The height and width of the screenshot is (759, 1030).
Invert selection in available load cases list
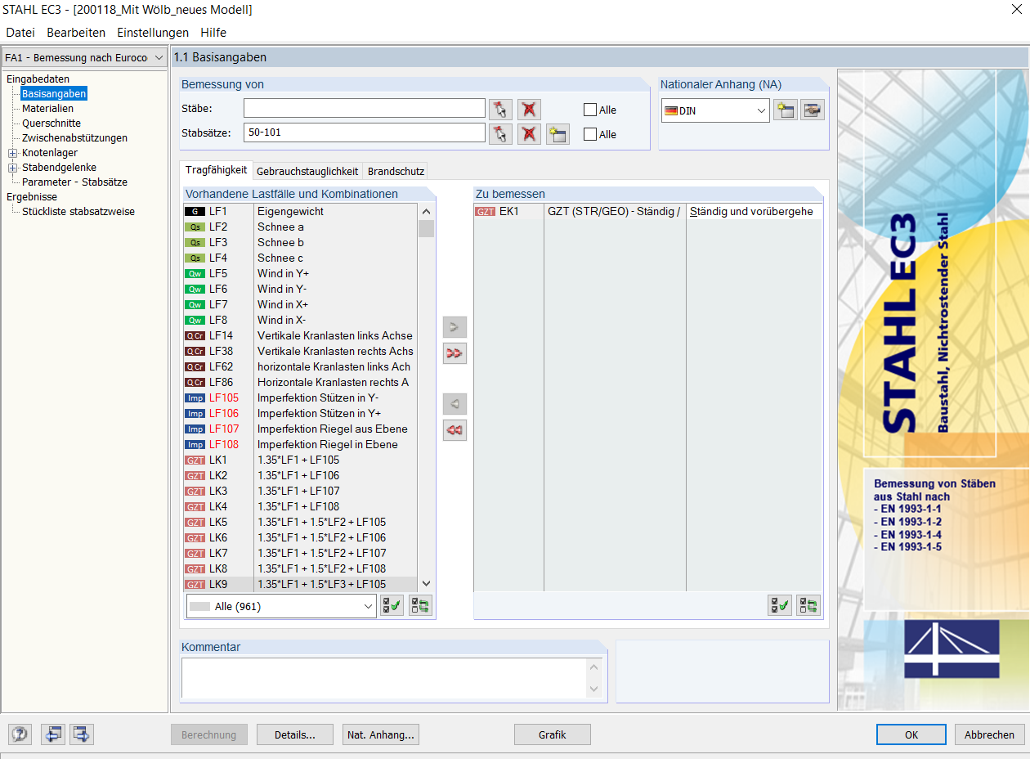tap(420, 606)
